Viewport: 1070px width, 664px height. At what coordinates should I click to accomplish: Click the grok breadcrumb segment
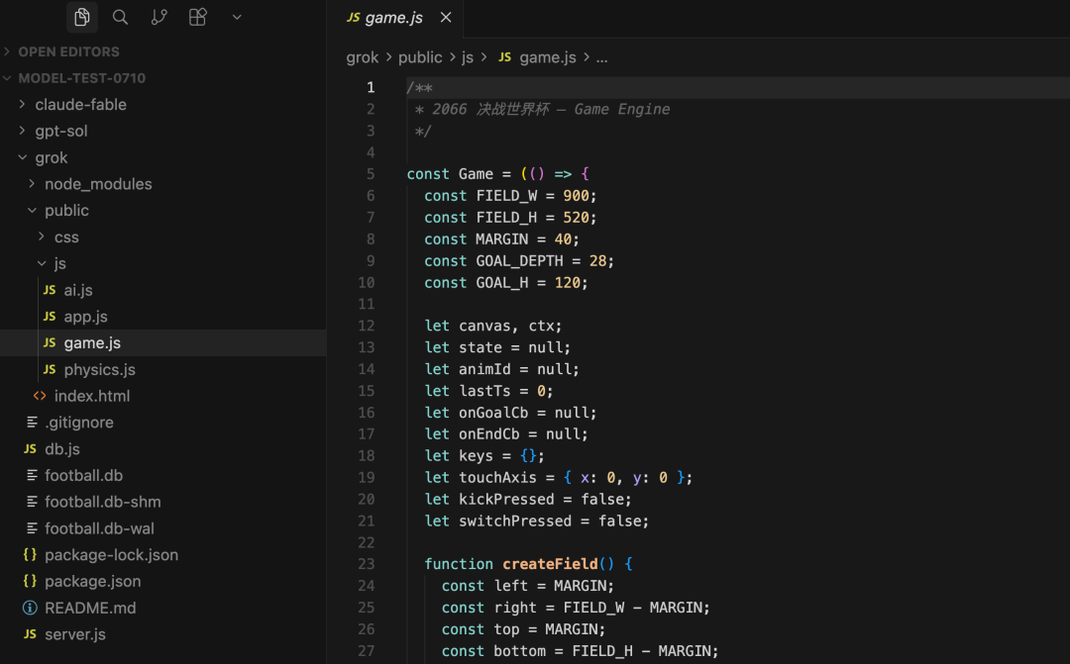coord(363,57)
